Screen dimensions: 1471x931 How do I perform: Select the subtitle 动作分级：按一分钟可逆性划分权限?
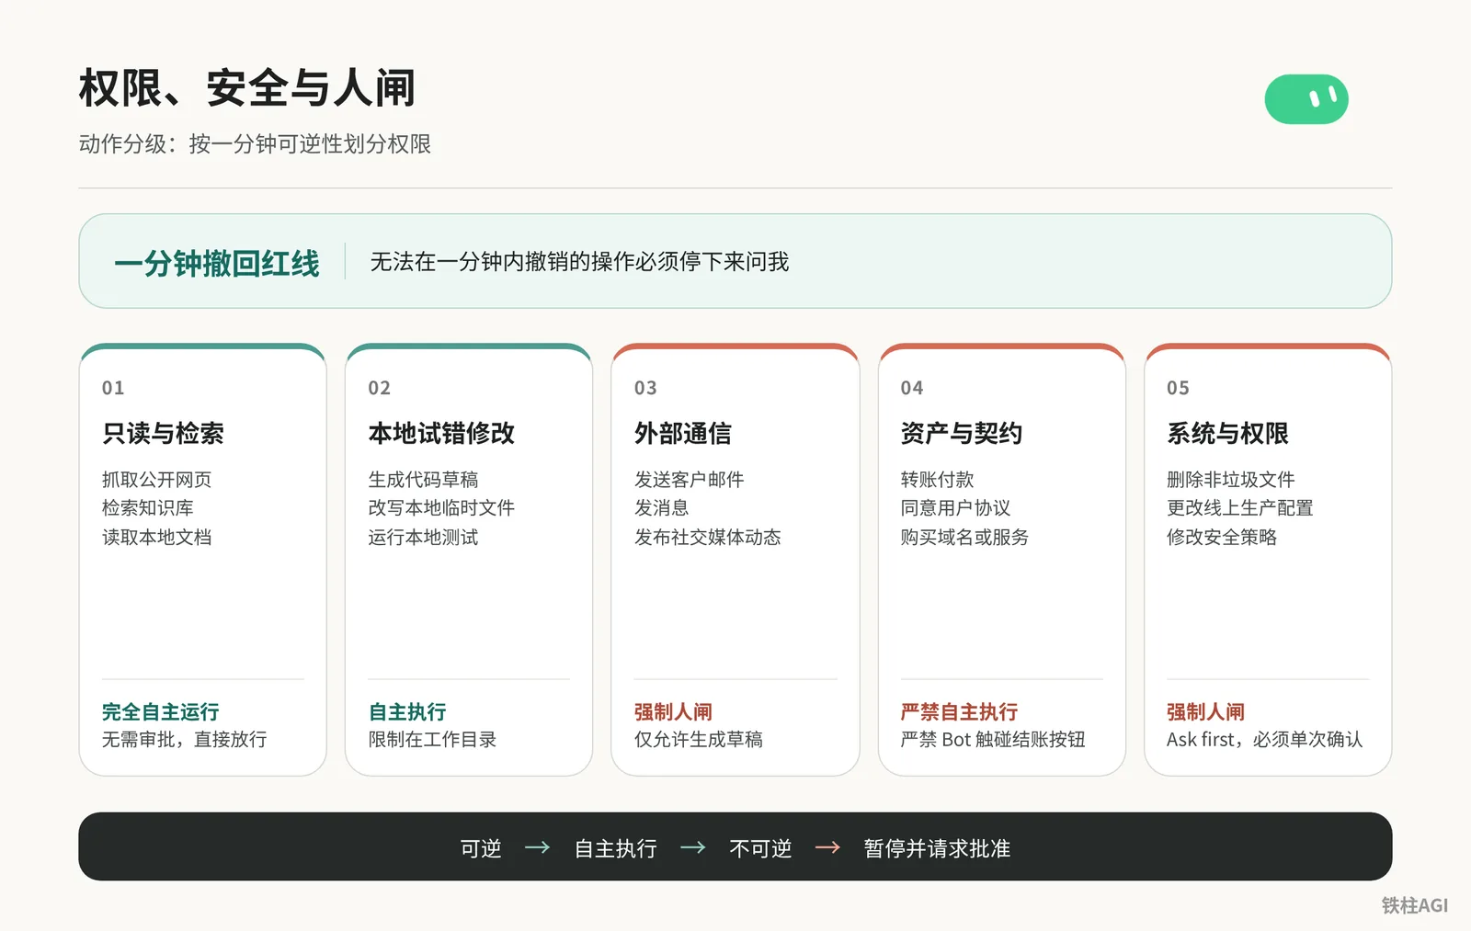(x=255, y=144)
